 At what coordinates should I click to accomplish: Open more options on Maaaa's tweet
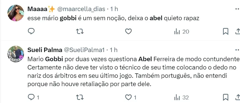[x=238, y=9]
